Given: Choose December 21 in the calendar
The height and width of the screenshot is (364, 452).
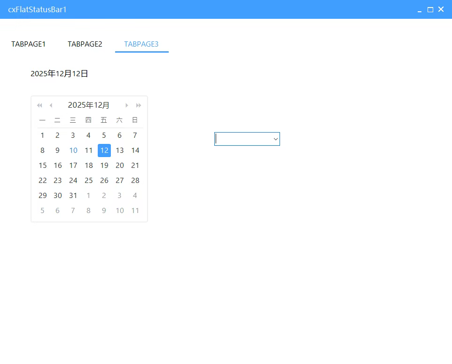Looking at the screenshot, I should (x=135, y=166).
